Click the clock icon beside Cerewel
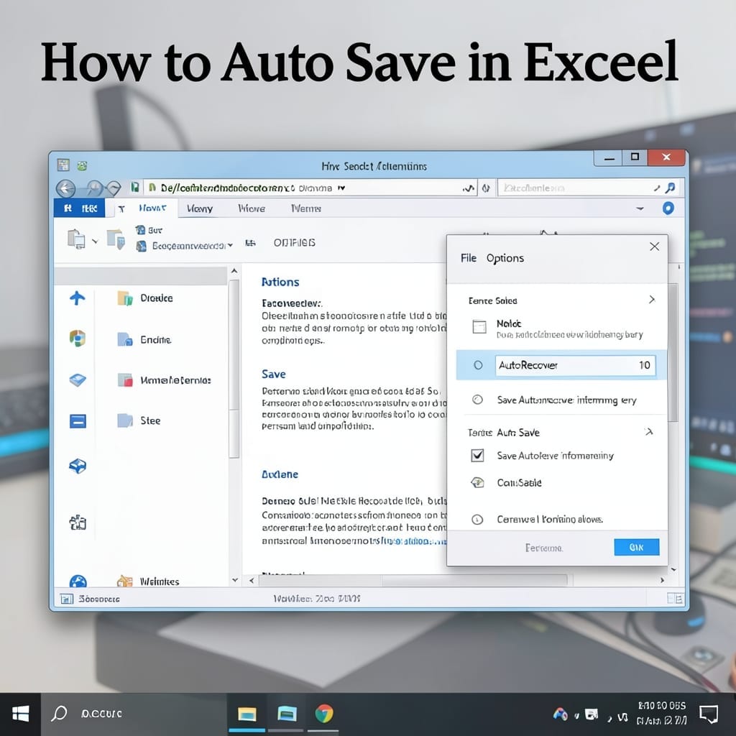The width and height of the screenshot is (736, 736). 477,519
